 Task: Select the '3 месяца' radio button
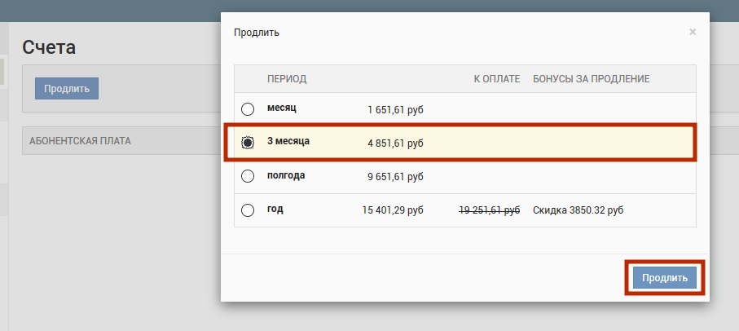(248, 143)
